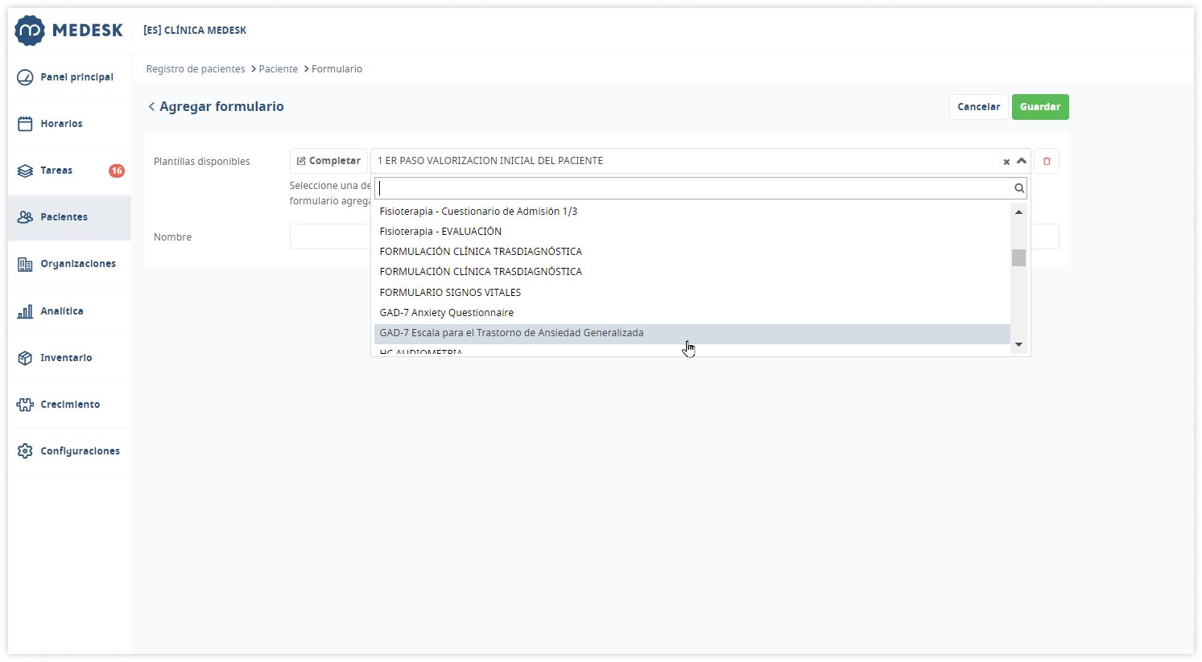
Task: Choose first FORMULACIÓN CLÍNICA TRASDIAGNÓSTICA option
Action: pyautogui.click(x=692, y=252)
